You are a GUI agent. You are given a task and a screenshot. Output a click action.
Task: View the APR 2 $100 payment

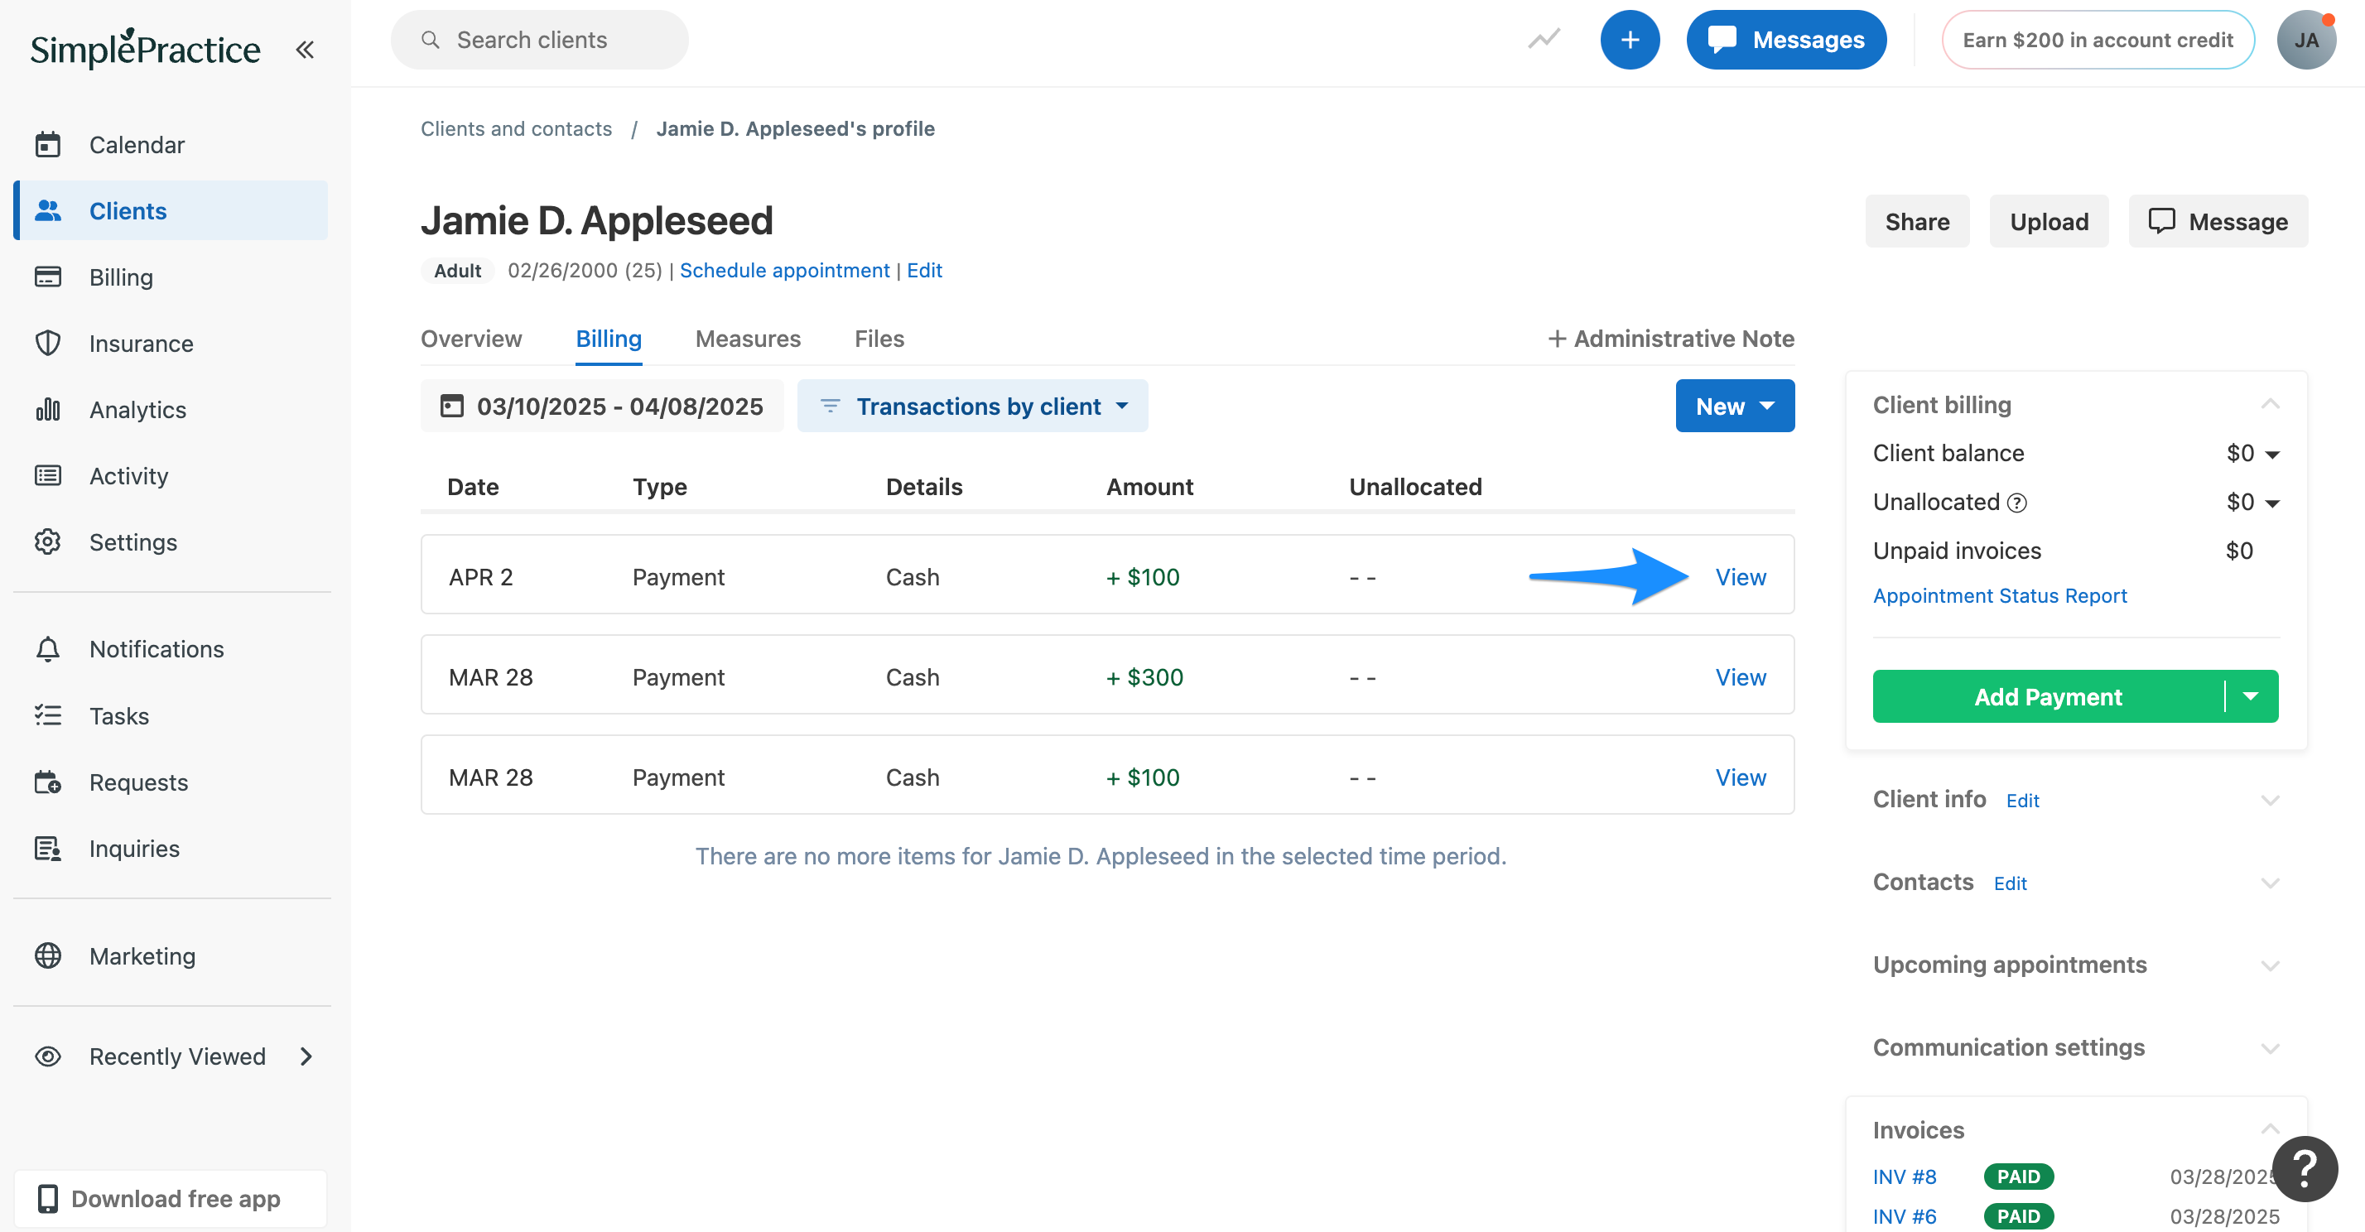point(1740,576)
